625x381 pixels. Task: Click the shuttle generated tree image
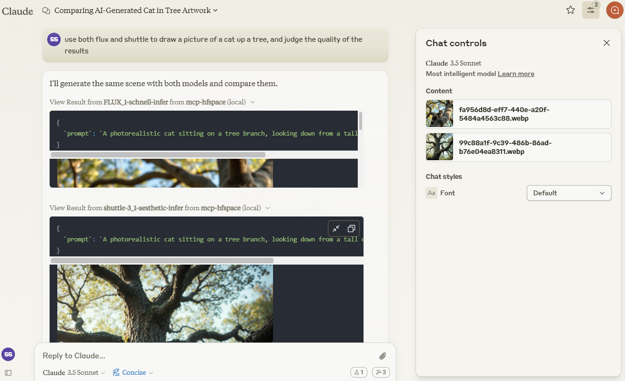(165, 304)
